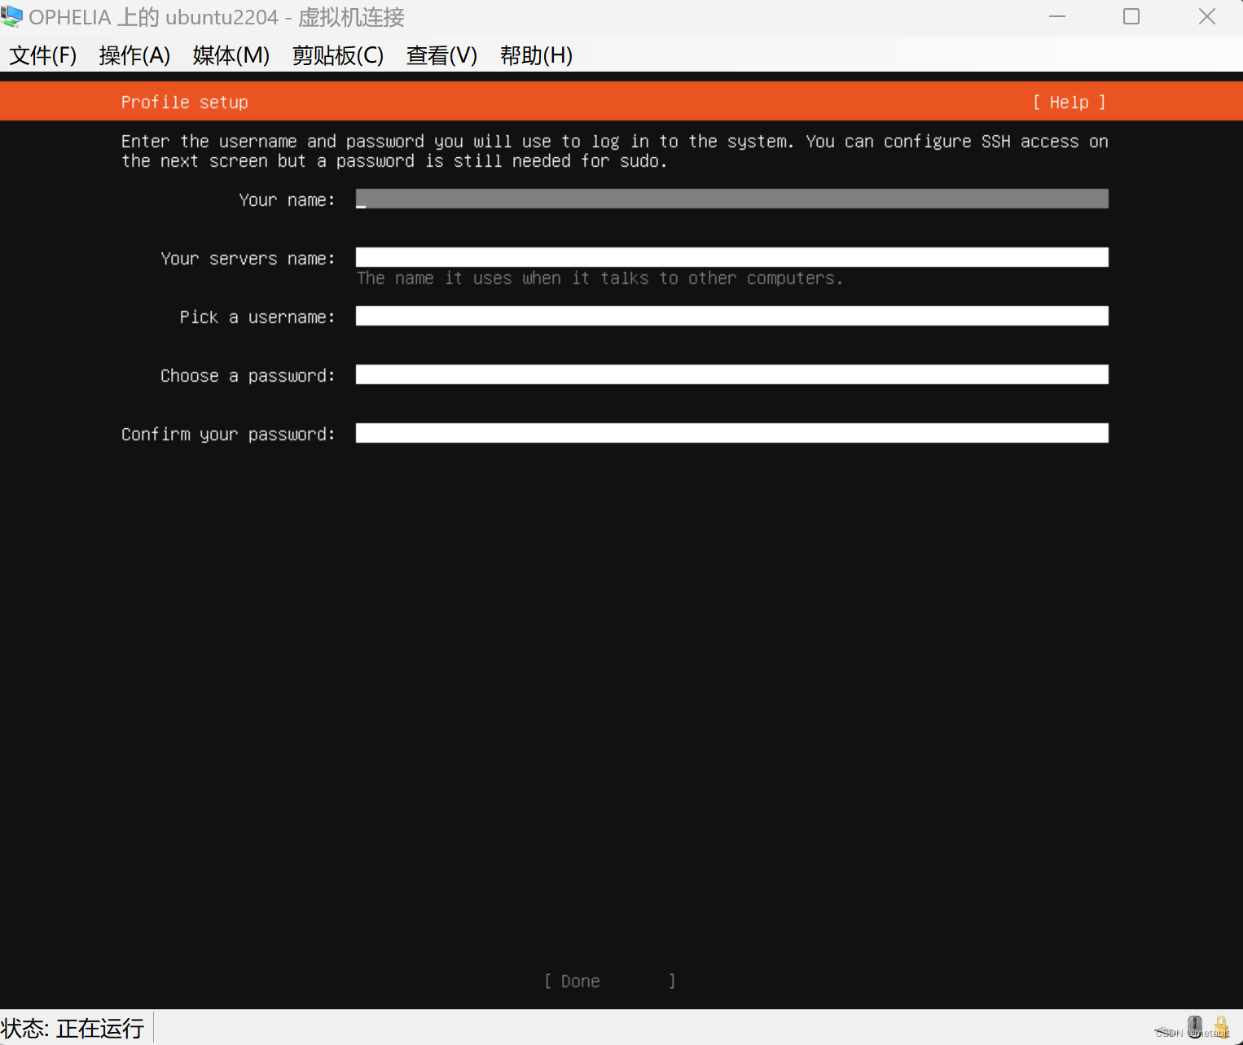This screenshot has width=1243, height=1045.
Task: Focus the Confirm your password field
Action: (731, 433)
